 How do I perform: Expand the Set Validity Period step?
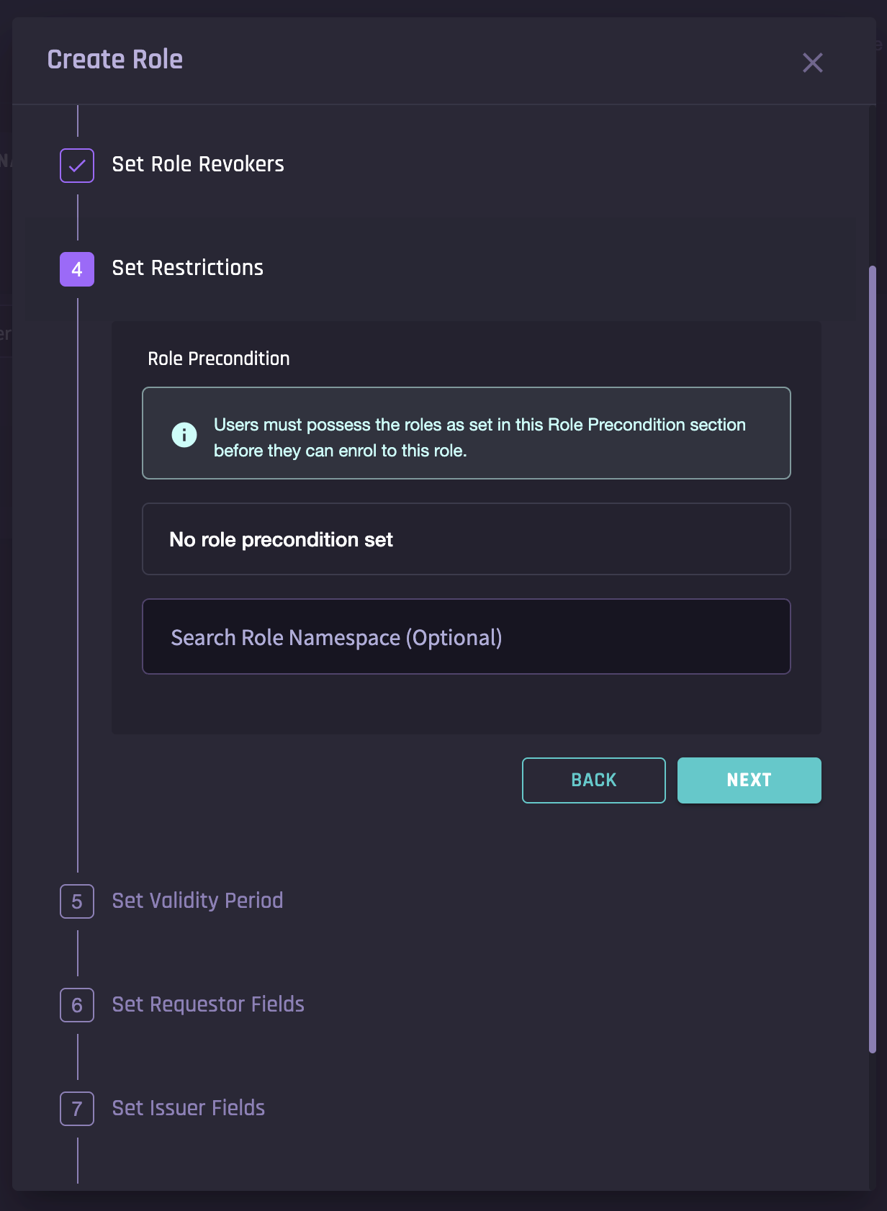197,901
